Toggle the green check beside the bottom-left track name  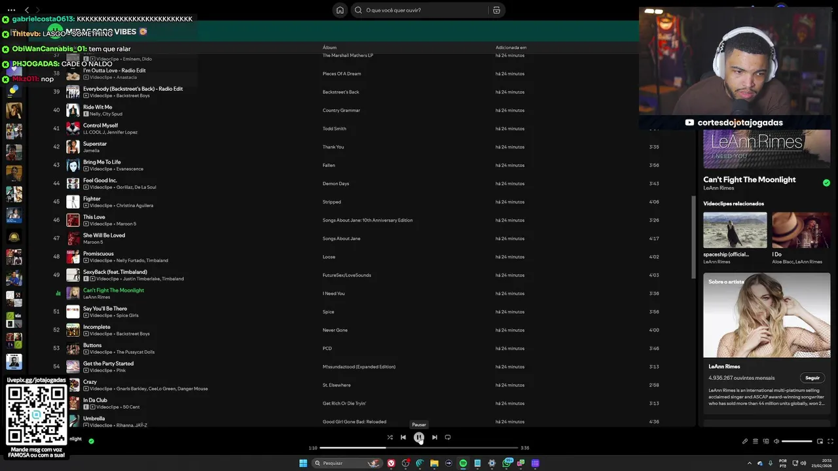pos(91,441)
